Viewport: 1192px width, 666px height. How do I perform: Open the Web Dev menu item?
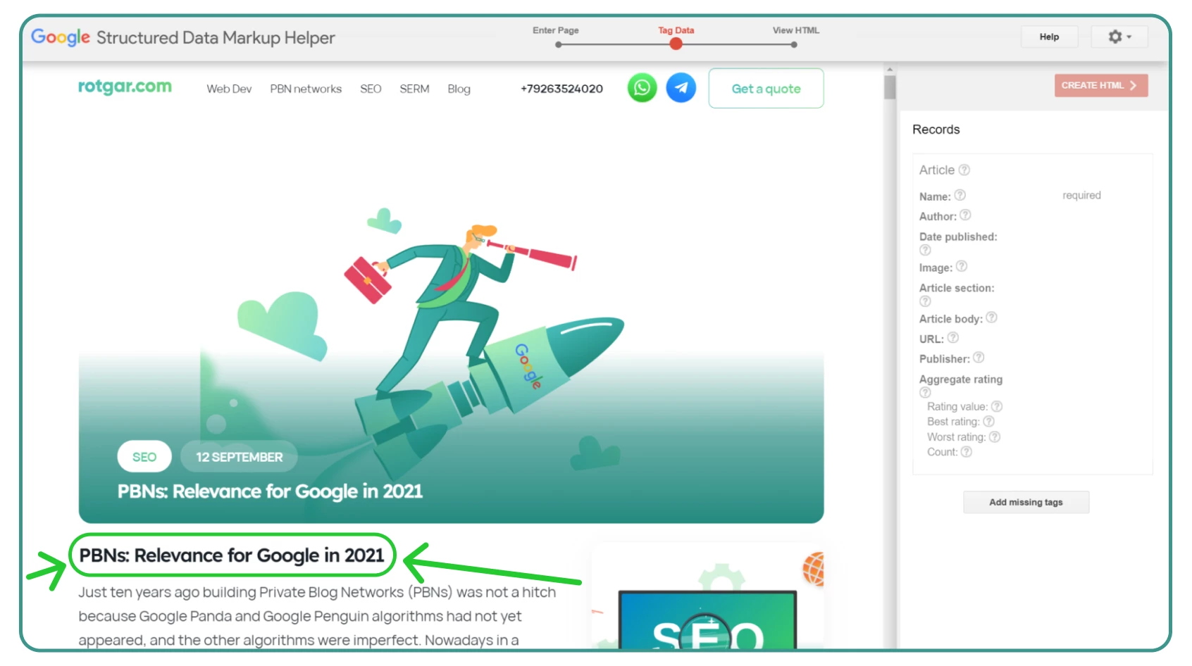pyautogui.click(x=229, y=89)
